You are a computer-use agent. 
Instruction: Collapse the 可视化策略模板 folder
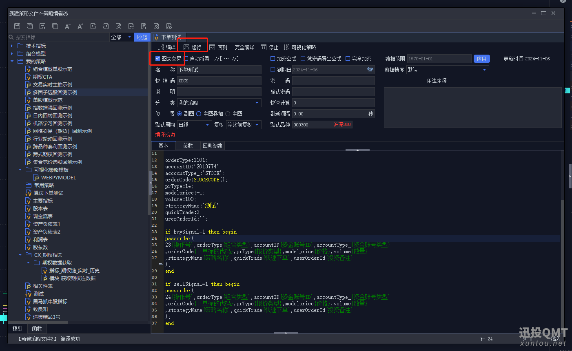point(20,170)
